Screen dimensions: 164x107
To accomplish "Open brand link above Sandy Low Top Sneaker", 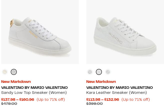I will 34,88.
